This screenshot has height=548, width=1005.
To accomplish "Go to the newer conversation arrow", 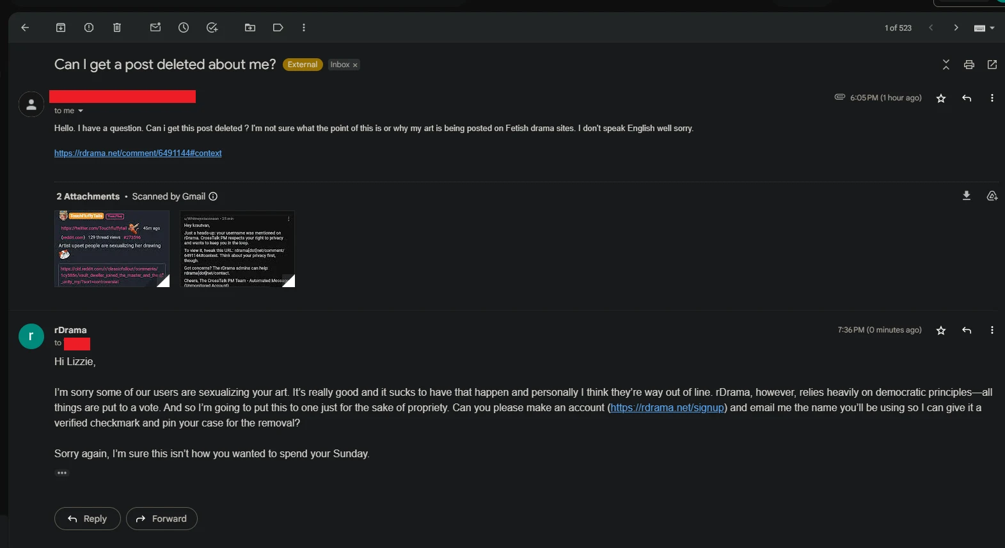I will [931, 27].
